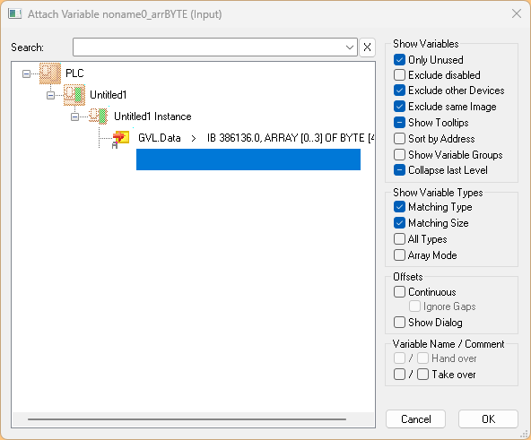Open the Search dropdown arrow
Viewport: 531px width, 440px height.
[350, 47]
